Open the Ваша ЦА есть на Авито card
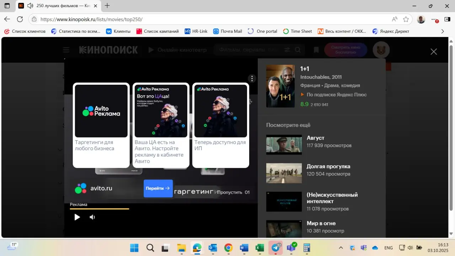 coord(161,125)
